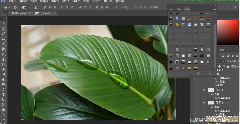The image size is (240, 124).
Task: Select the Horizontal Type tool
Action: [x=3, y=94]
